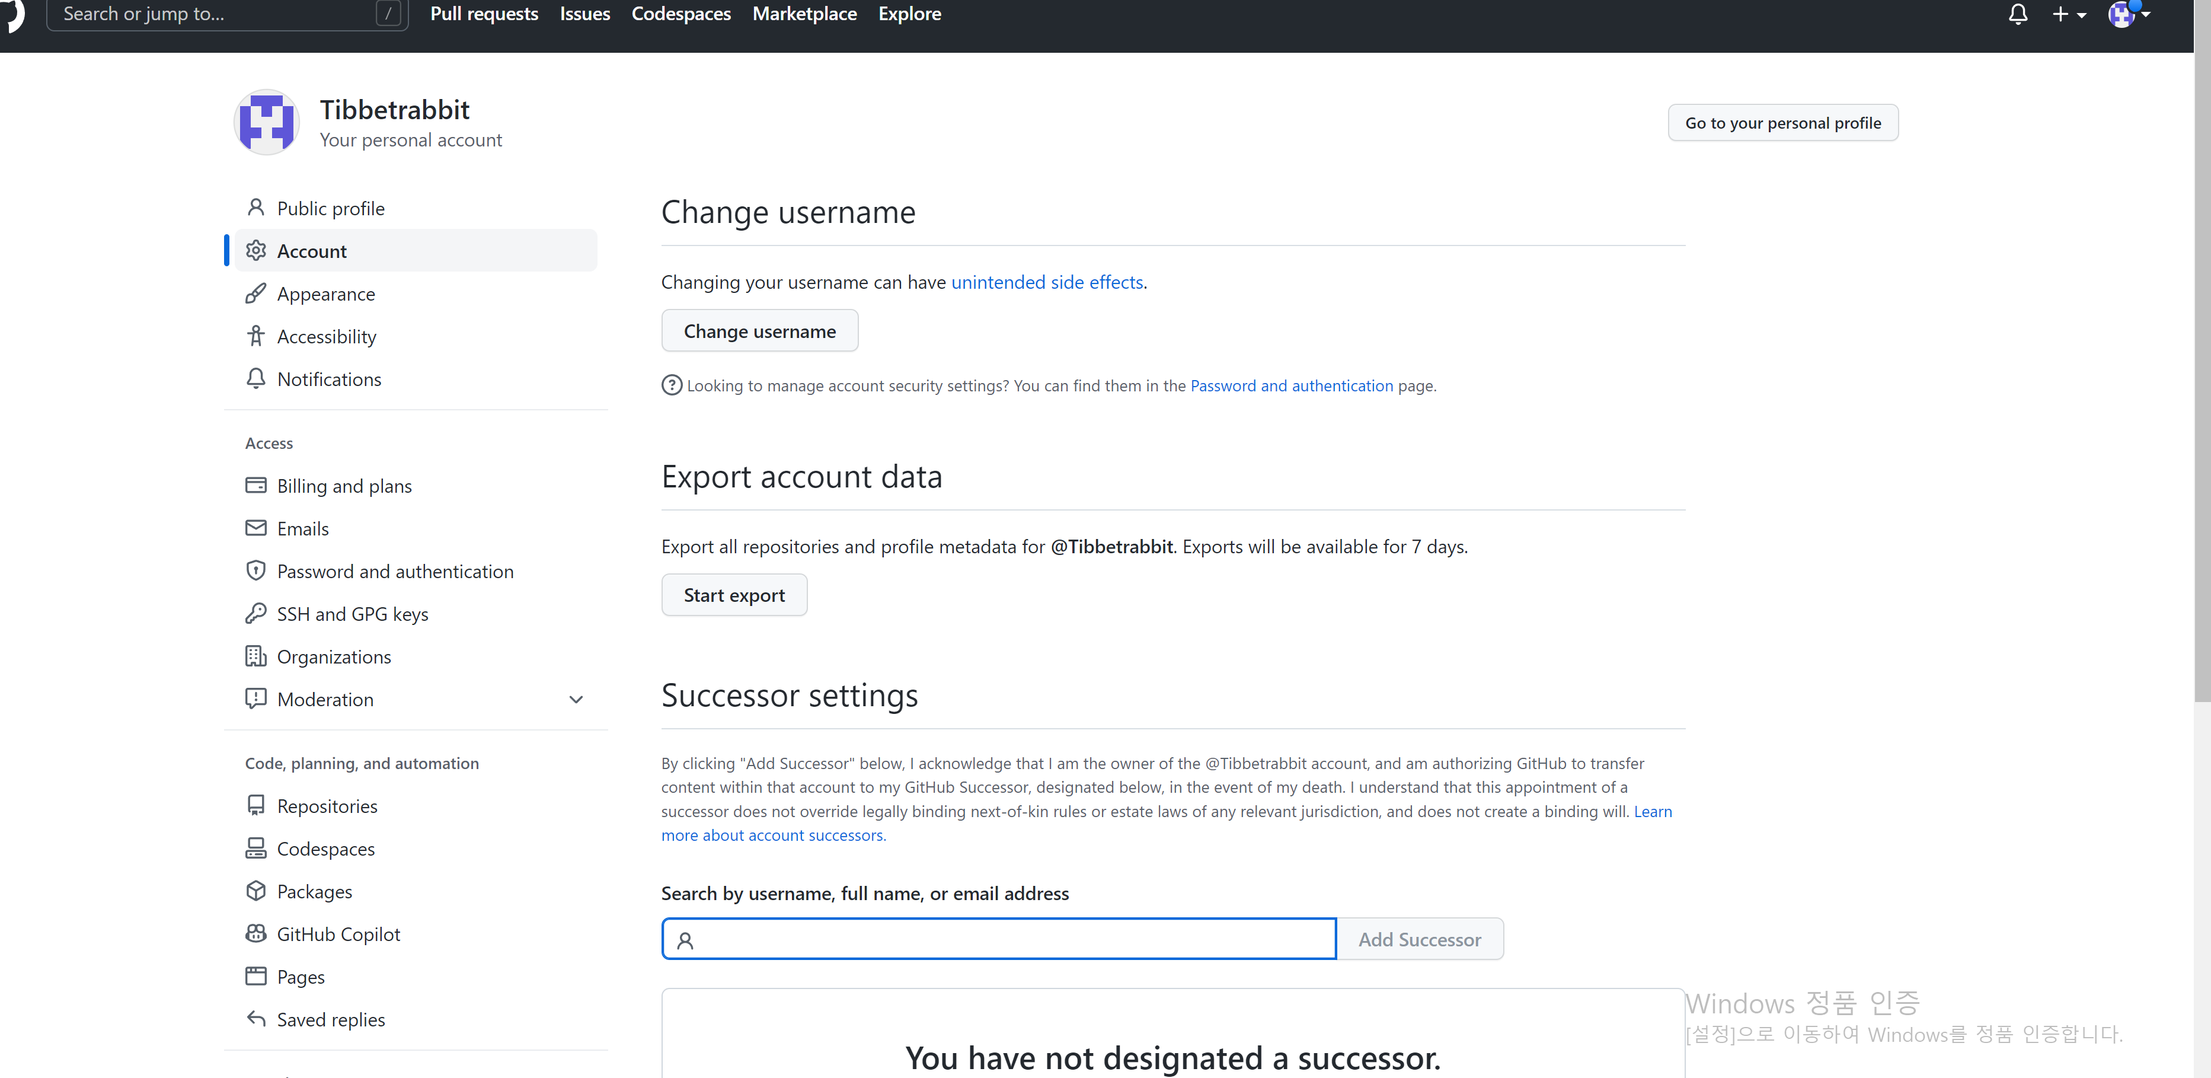Viewport: 2211px width, 1078px height.
Task: Select Appearance in the settings sidebar
Action: pyautogui.click(x=416, y=294)
